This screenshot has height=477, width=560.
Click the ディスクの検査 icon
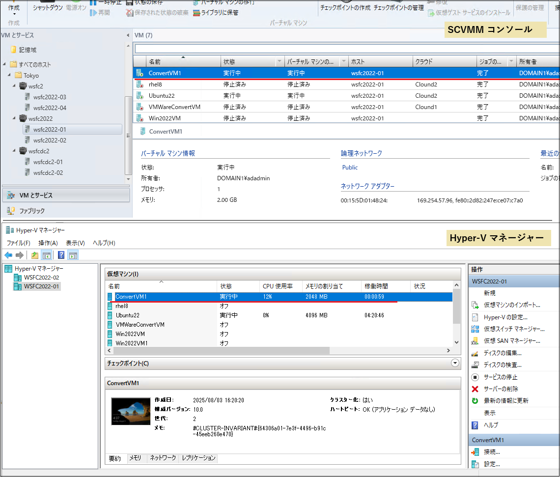[475, 365]
